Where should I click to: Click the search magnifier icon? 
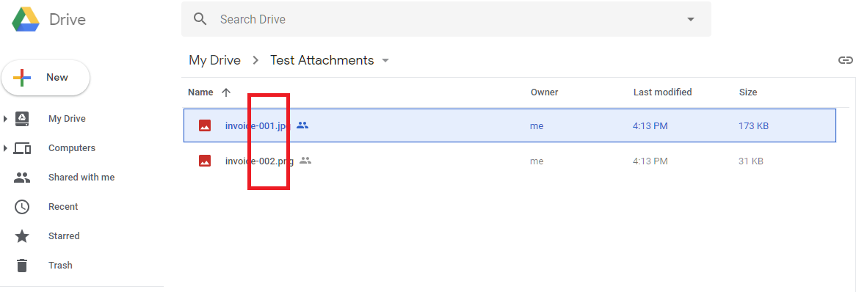tap(200, 19)
